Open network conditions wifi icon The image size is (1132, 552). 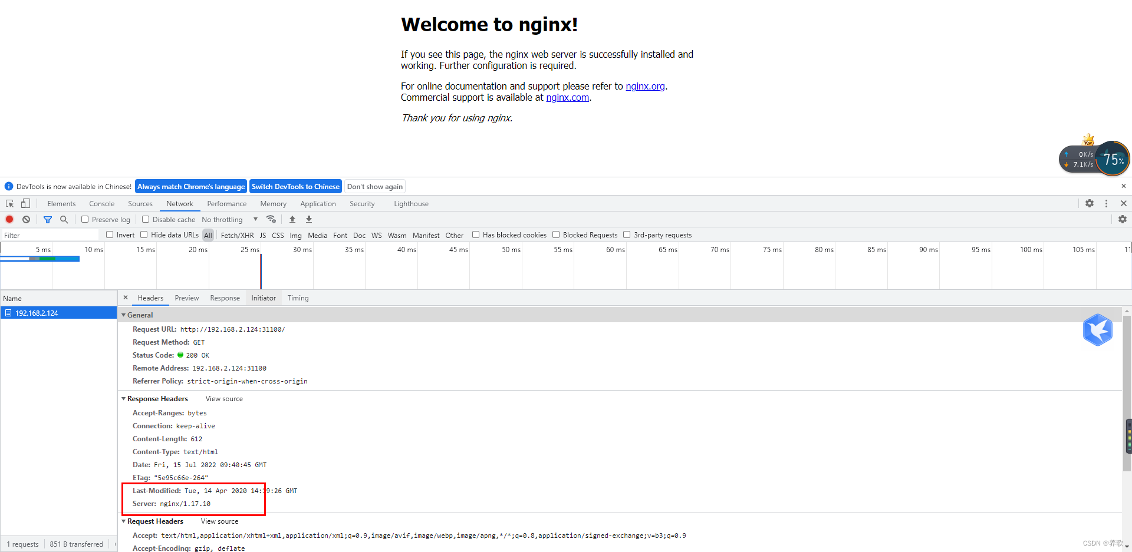coord(271,219)
